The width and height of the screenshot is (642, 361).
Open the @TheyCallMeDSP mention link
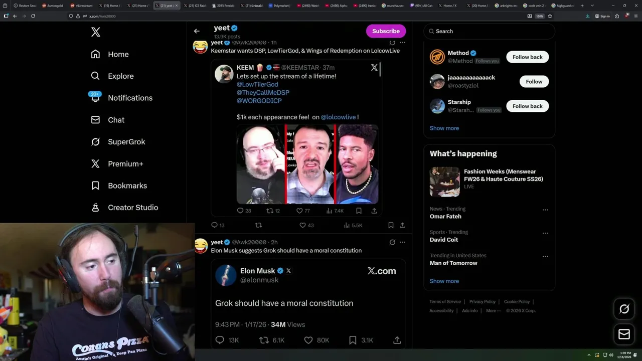263,93
